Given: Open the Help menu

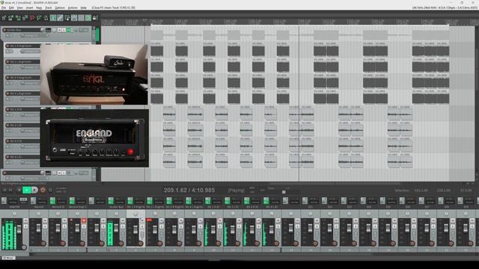Looking at the screenshot, I should tap(83, 7).
